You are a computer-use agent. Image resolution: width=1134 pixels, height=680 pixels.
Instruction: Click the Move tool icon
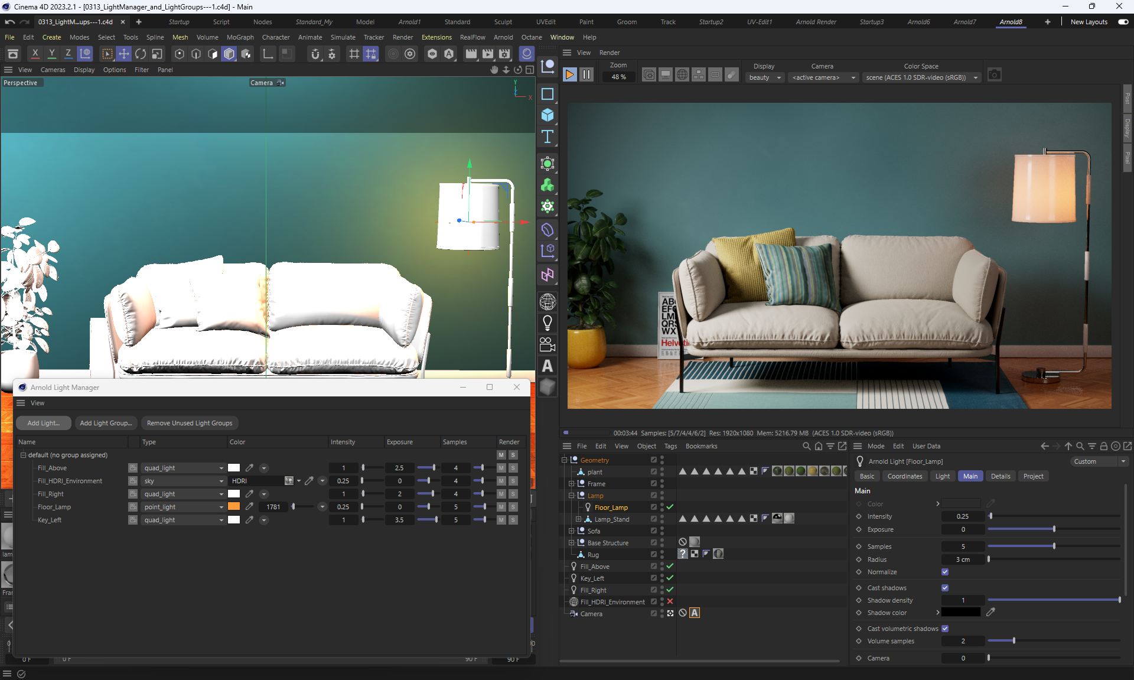click(123, 54)
